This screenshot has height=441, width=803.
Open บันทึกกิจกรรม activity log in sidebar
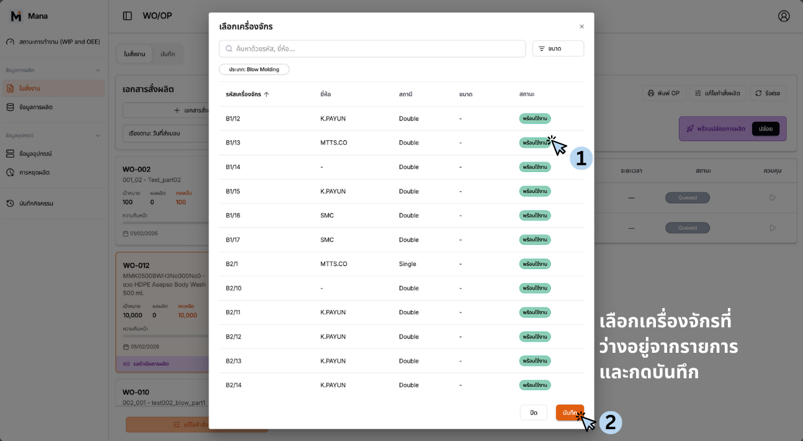tap(36, 203)
